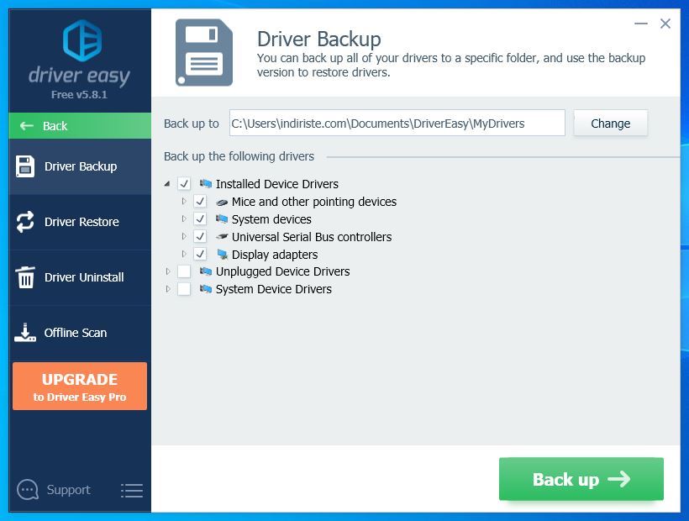Click the backup path input field

coord(397,123)
